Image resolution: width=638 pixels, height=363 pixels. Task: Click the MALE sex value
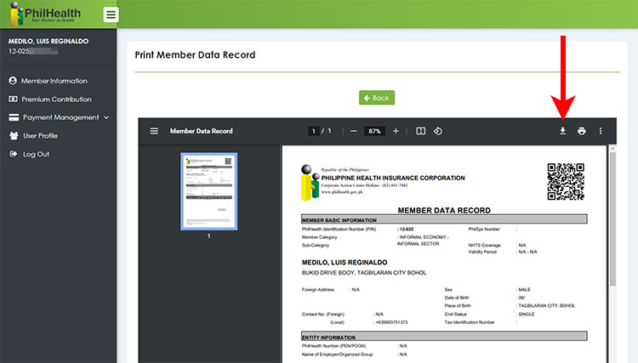524,290
